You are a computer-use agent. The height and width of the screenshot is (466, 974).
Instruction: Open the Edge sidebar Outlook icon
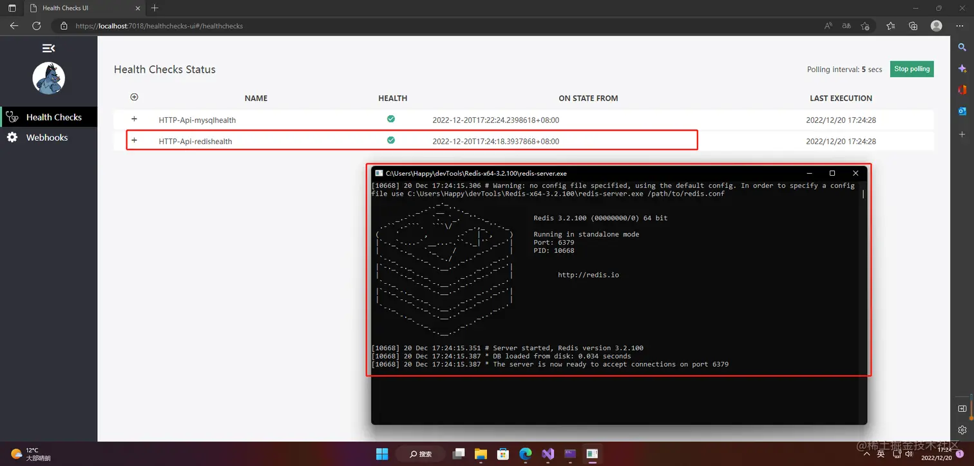(x=962, y=111)
